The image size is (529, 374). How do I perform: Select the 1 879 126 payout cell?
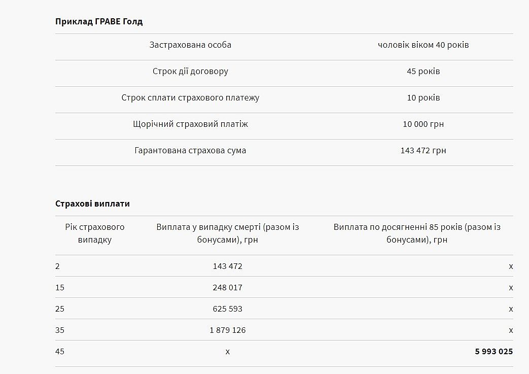(227, 330)
